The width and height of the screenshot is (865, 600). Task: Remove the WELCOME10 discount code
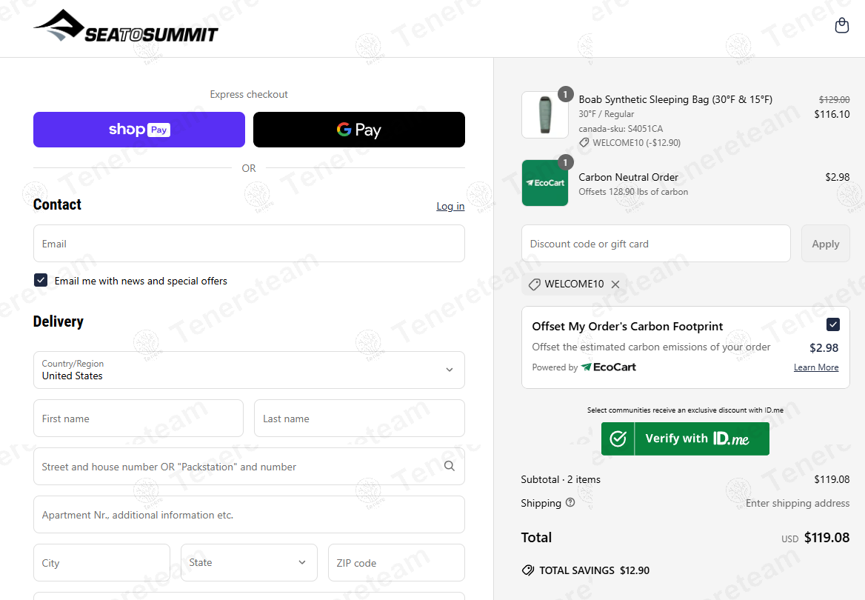tap(615, 284)
